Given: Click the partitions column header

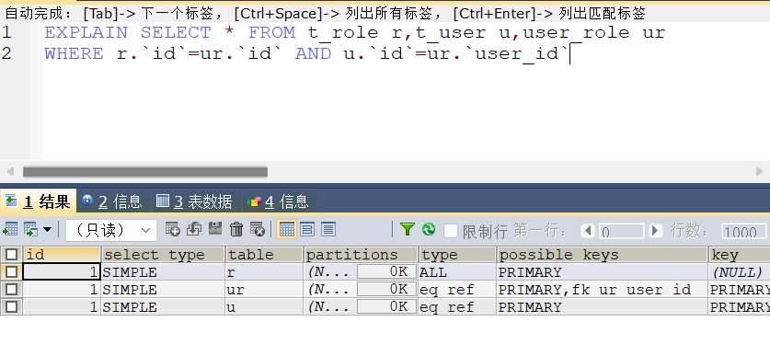Looking at the screenshot, I should click(361, 255).
